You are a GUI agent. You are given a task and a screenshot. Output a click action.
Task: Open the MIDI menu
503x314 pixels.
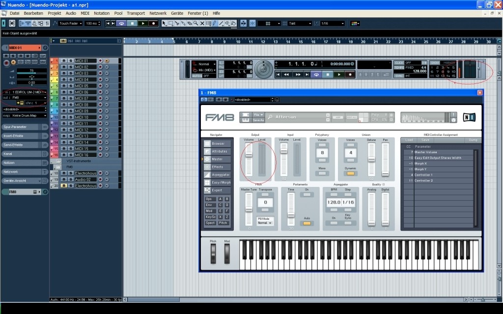[85, 13]
